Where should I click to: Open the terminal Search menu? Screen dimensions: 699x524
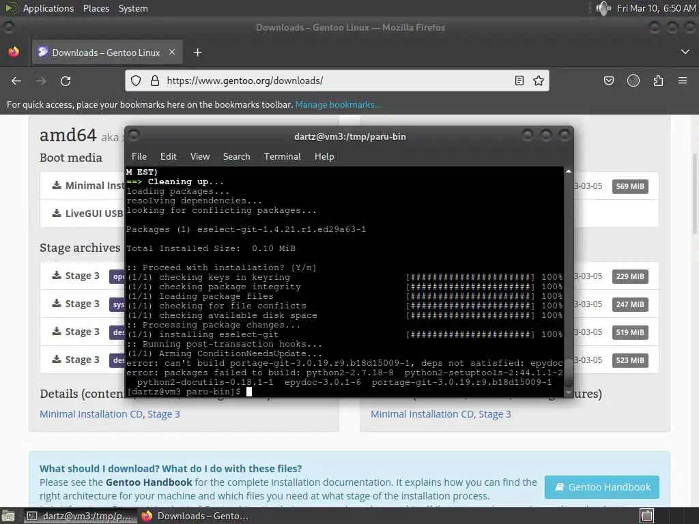236,156
